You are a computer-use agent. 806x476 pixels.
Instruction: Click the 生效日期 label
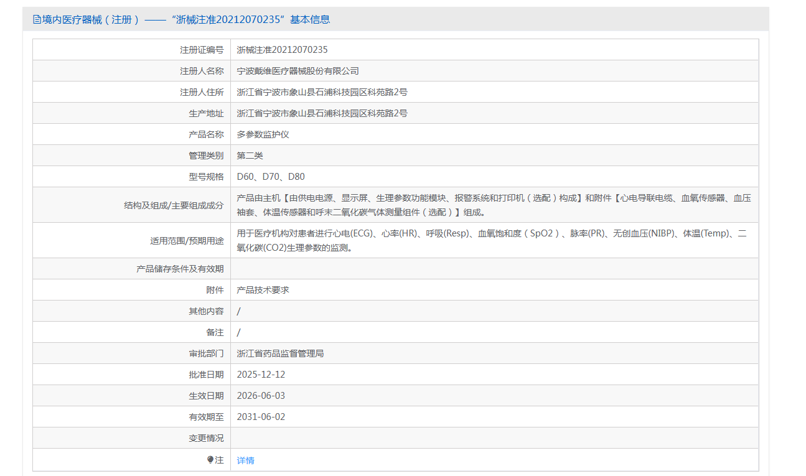click(206, 396)
